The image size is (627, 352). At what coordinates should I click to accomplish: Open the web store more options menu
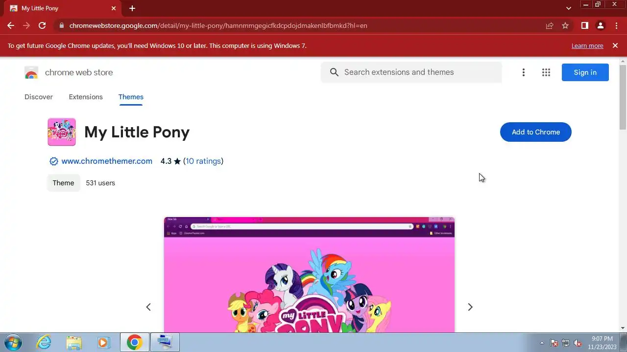click(524, 72)
